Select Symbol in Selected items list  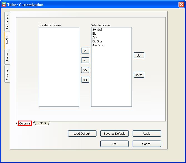pyautogui.click(x=97, y=30)
